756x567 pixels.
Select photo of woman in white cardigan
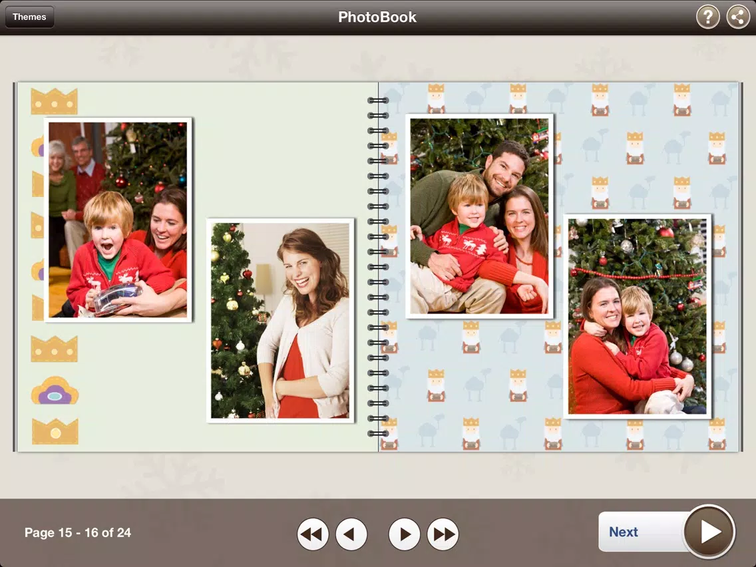280,321
